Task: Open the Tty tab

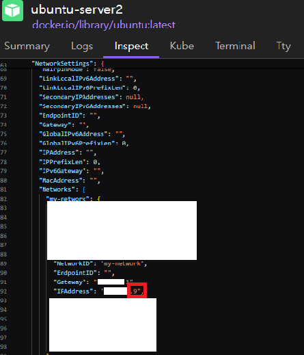Action: click(x=284, y=47)
